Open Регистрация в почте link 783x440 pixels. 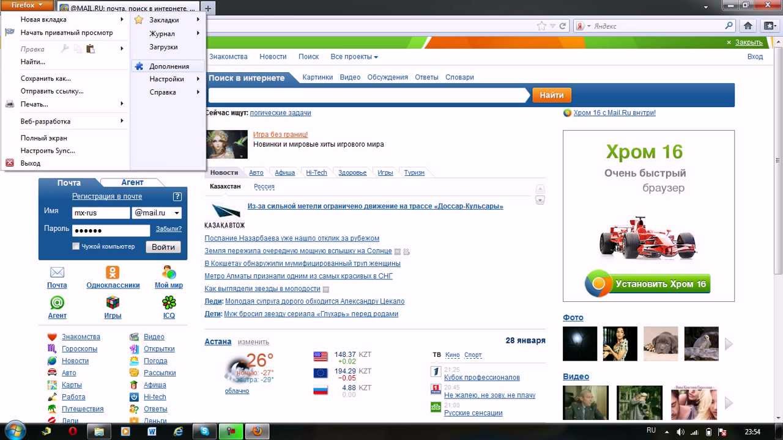tap(107, 196)
